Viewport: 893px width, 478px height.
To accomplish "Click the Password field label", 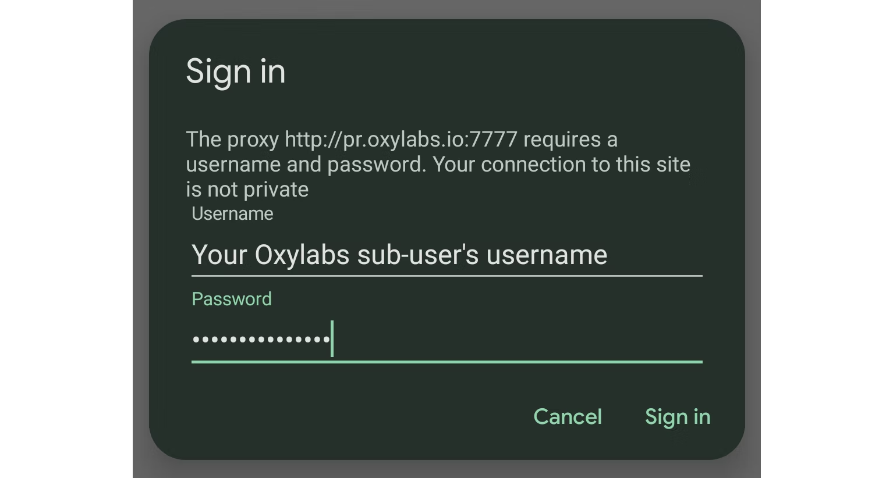I will pyautogui.click(x=231, y=298).
